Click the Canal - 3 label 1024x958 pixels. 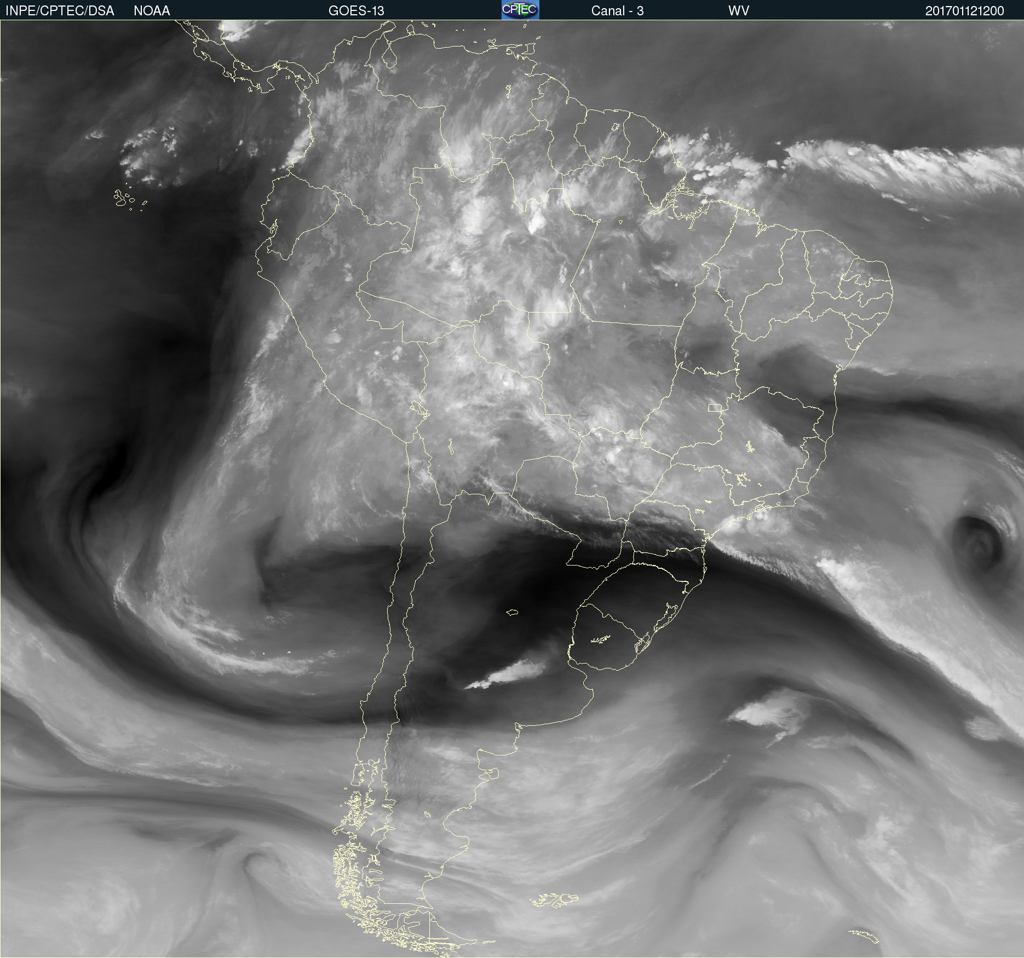617,11
